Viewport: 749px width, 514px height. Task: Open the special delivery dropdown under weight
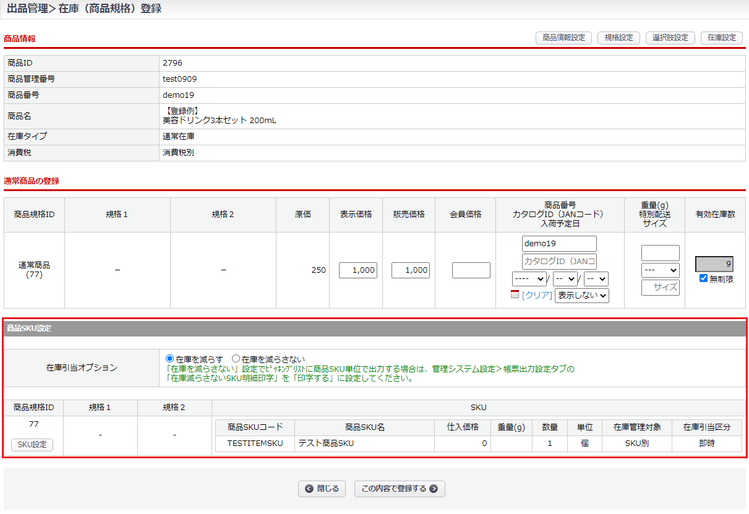660,270
